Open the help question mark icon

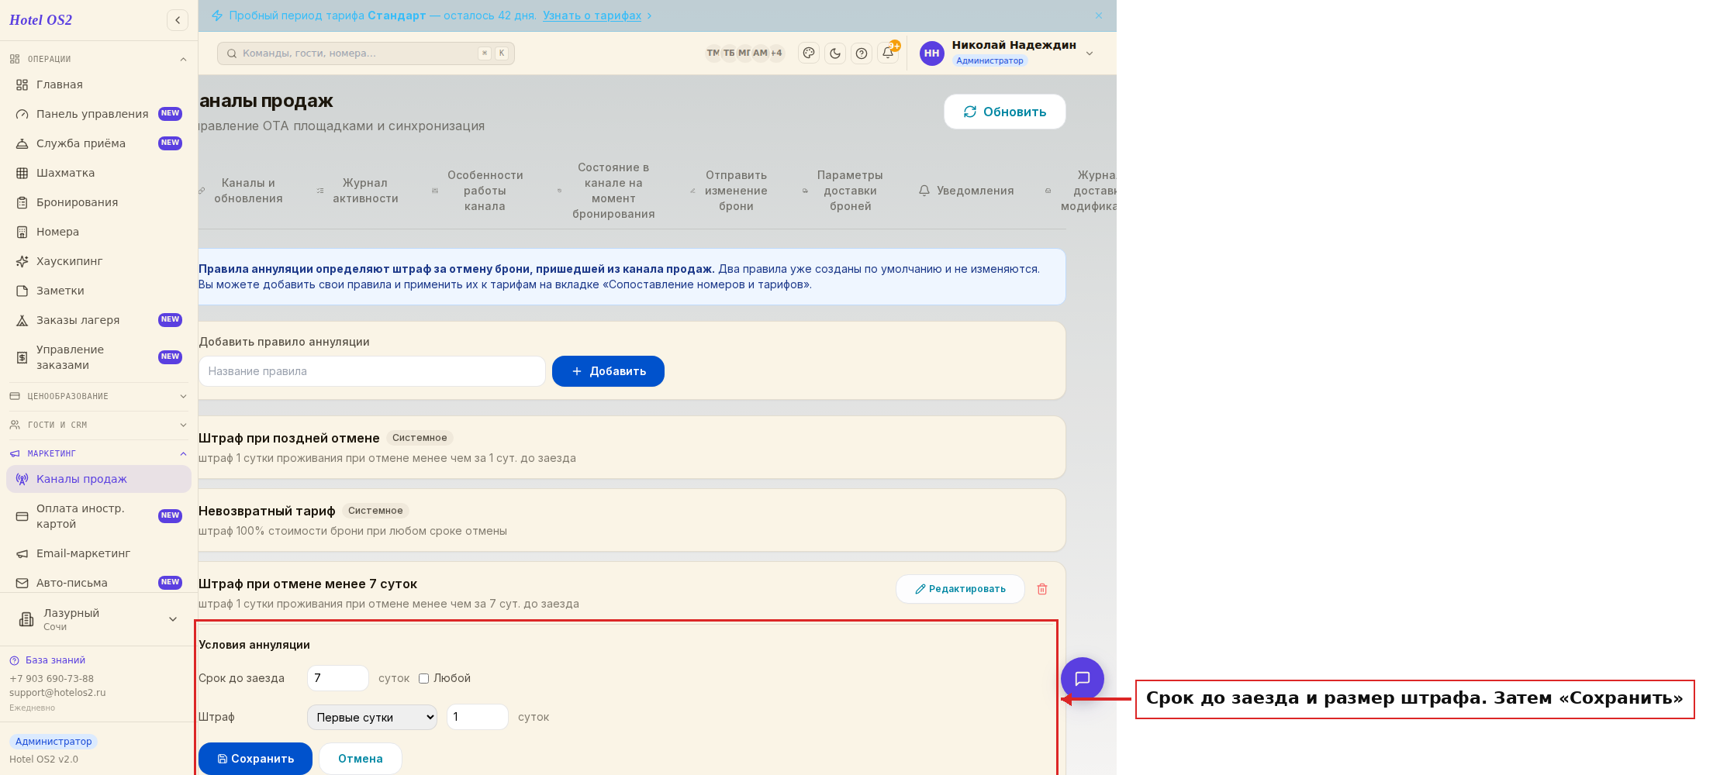(862, 53)
